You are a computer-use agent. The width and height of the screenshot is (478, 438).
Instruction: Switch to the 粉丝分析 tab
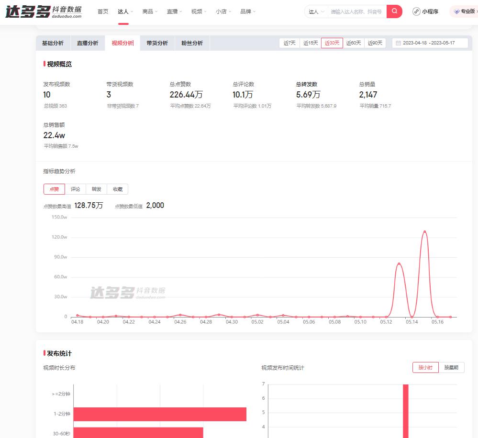click(192, 43)
